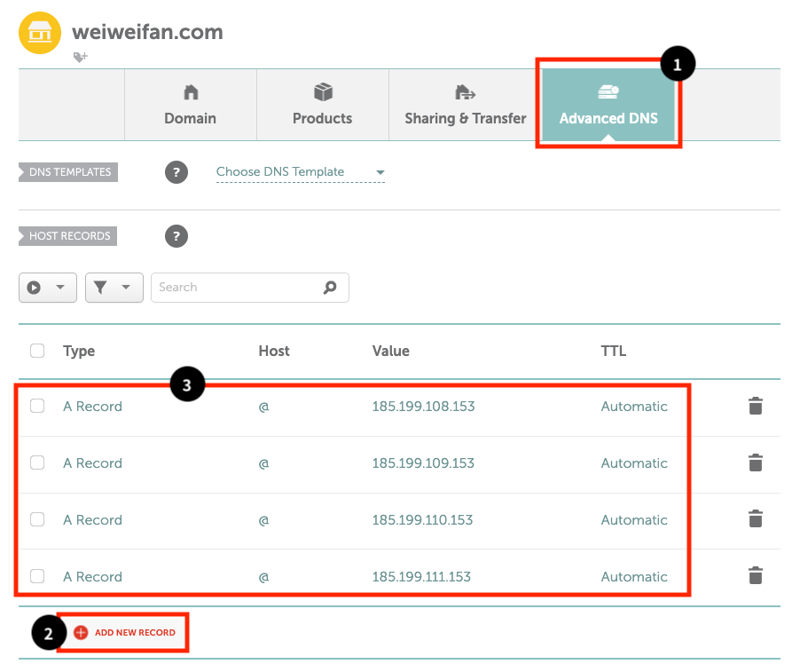
Task: Tick the select-all checkbox in table header
Action: (x=37, y=351)
